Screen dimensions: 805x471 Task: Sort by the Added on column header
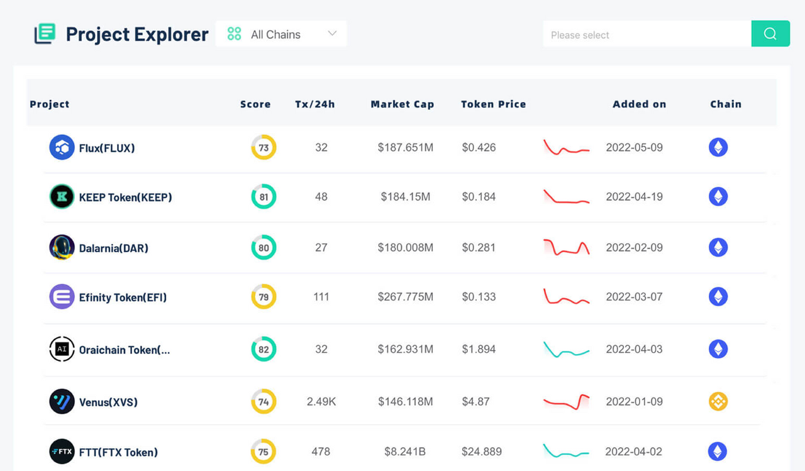pos(640,104)
